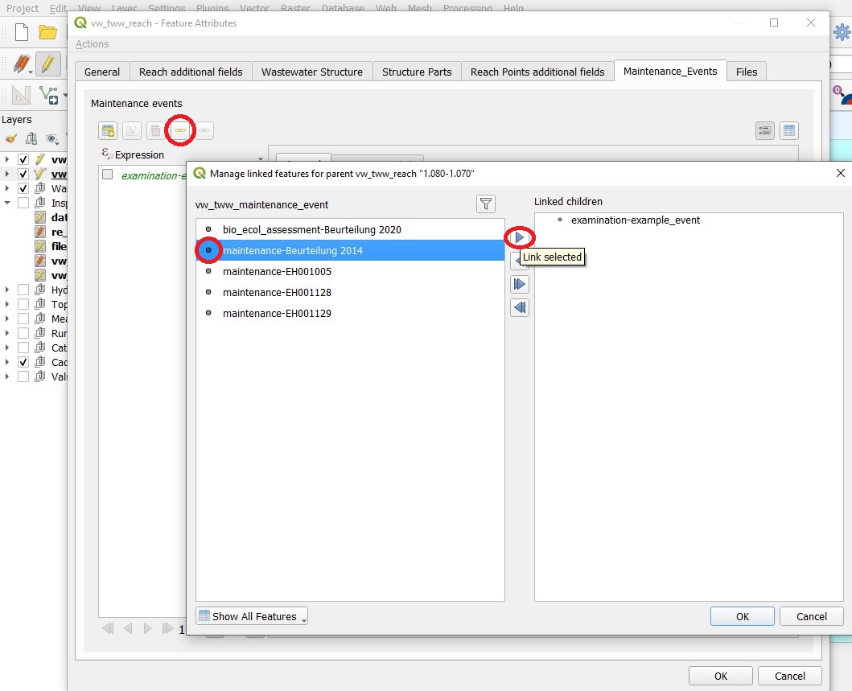Screen dimensions: 852x691
Task: Click the Delete child feature trash icon
Action: click(x=155, y=130)
